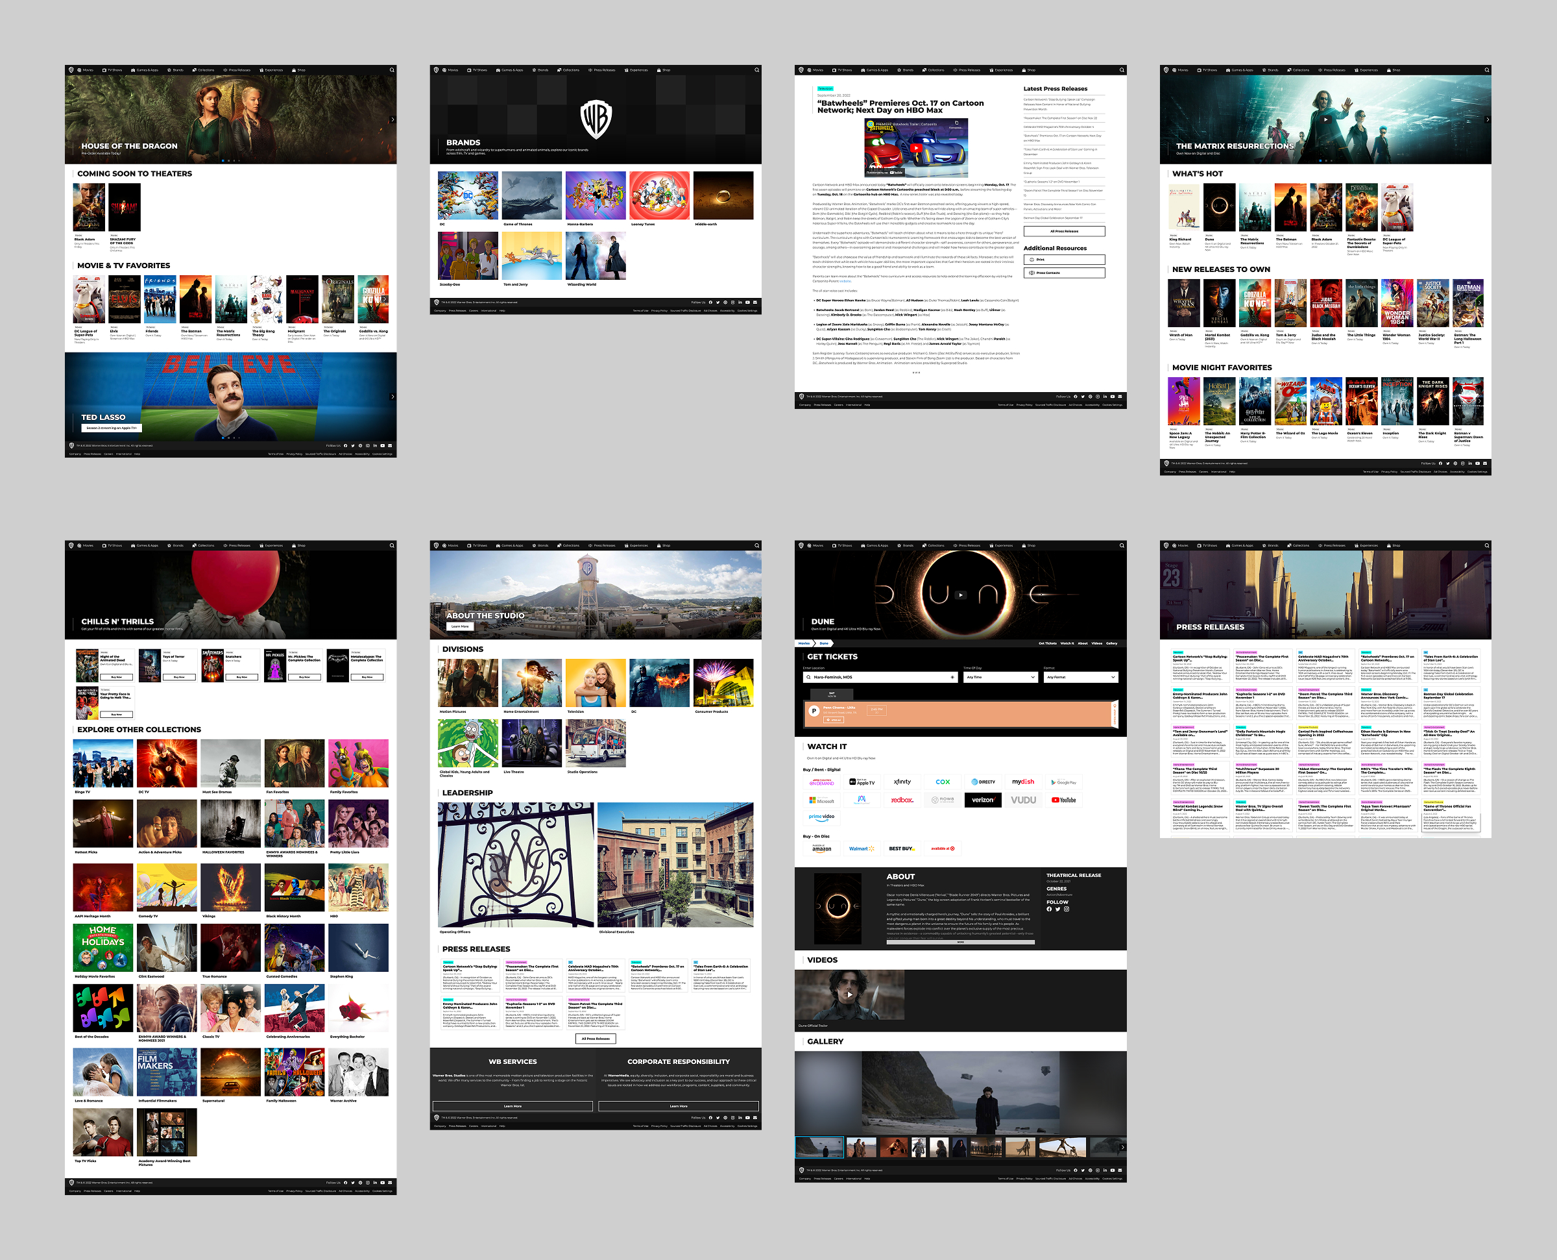Viewport: 1557px width, 1260px height.
Task: Open Brands menu on House of the Dragon page
Action: point(176,69)
